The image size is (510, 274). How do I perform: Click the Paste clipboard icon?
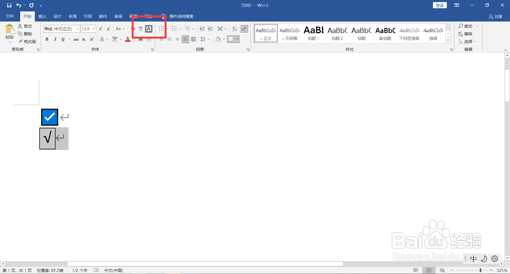pyautogui.click(x=10, y=29)
